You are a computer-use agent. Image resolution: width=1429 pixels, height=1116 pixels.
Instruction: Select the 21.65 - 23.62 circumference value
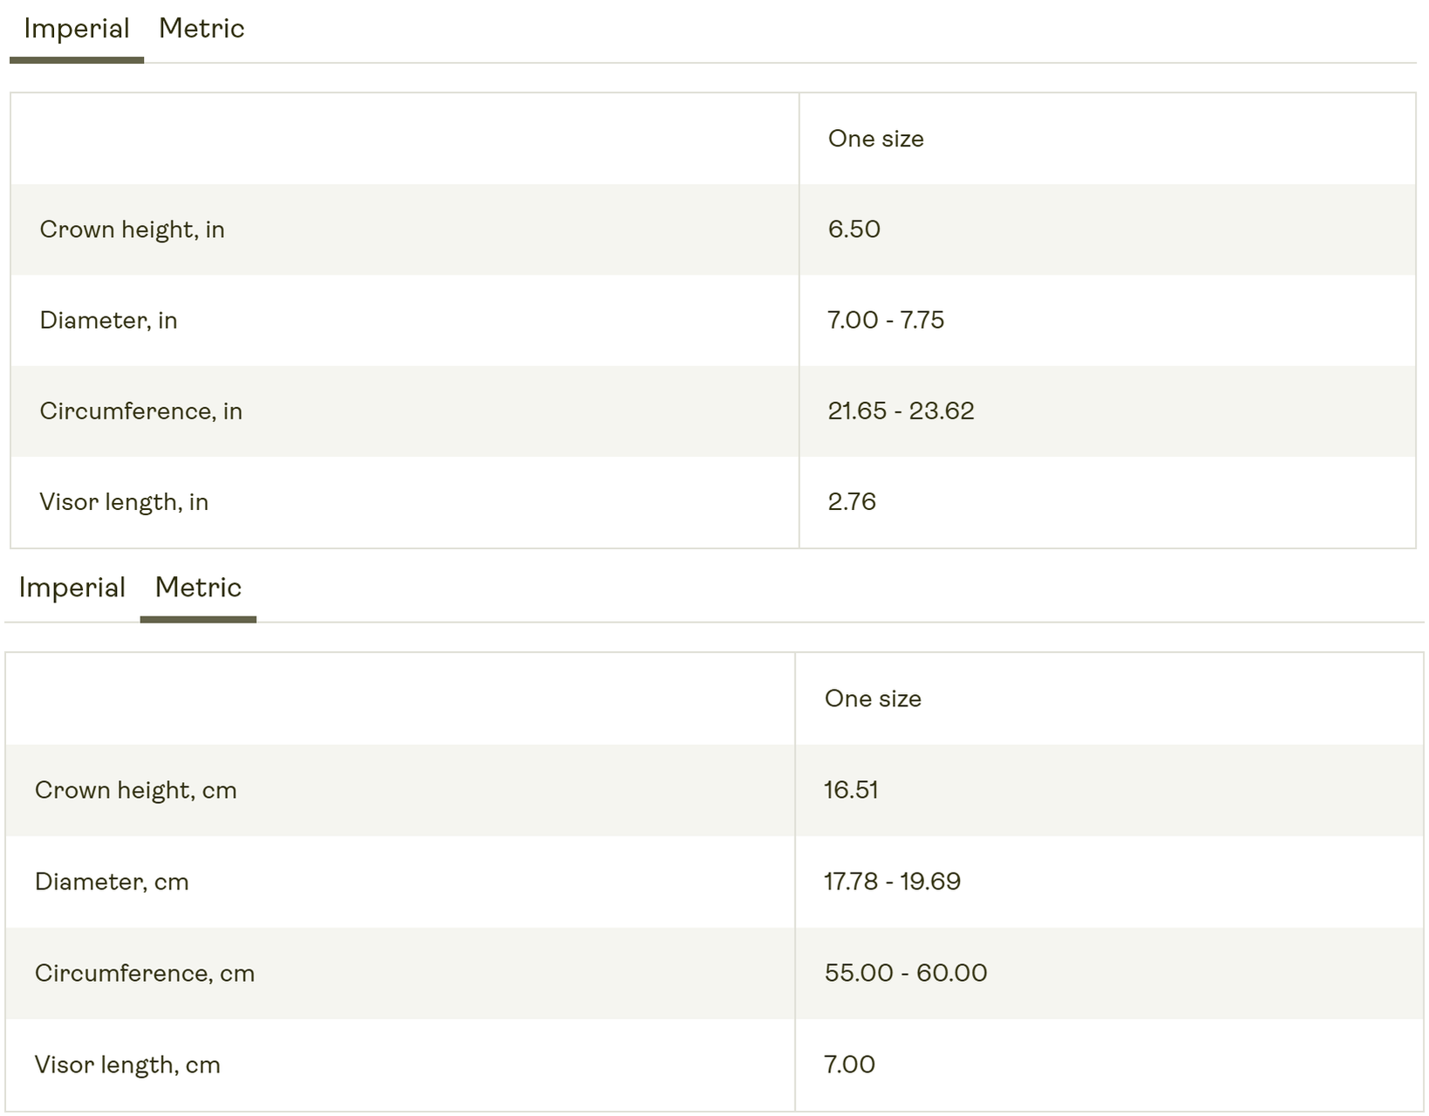coord(901,411)
